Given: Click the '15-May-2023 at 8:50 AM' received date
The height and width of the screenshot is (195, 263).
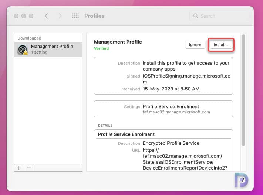Looking at the screenshot, I should pyautogui.click(x=171, y=89).
